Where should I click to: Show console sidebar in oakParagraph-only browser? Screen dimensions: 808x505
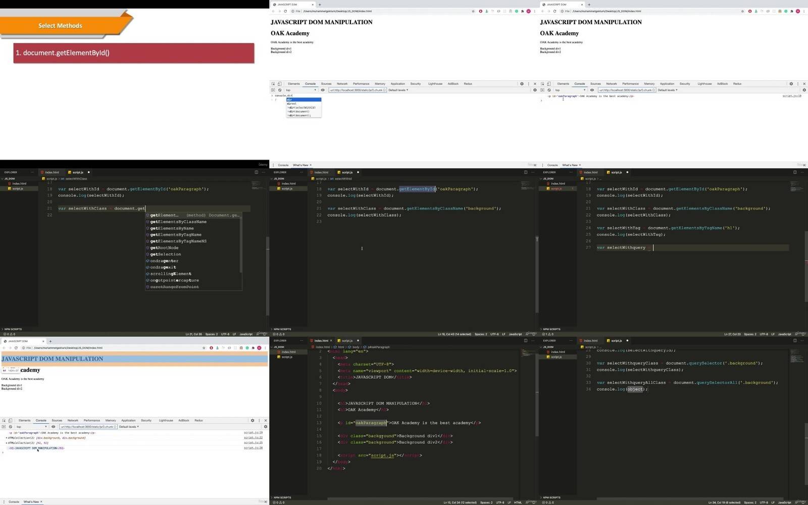pos(542,90)
